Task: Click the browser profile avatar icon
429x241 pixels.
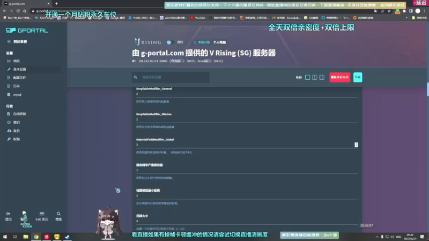Action: point(418,11)
